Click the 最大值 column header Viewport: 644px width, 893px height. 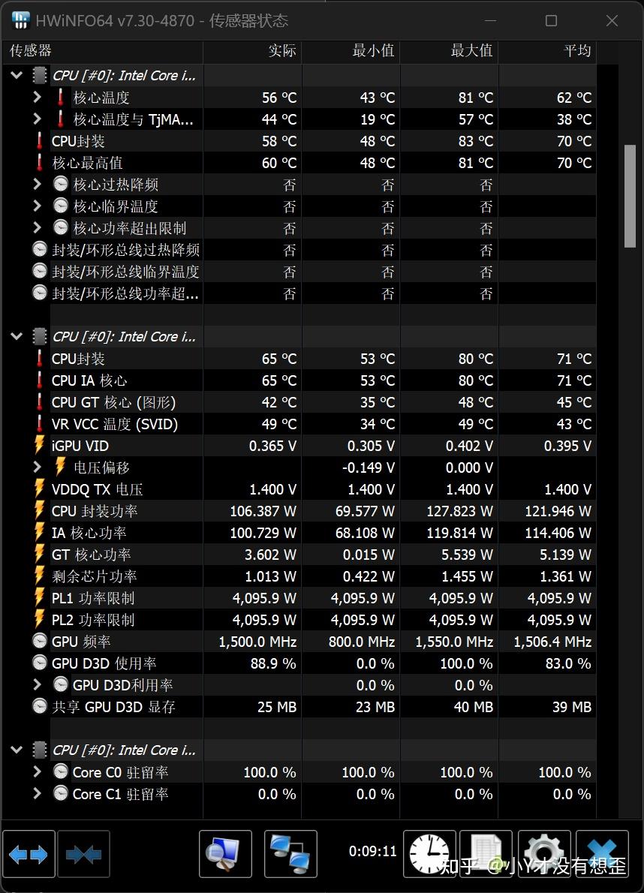click(450, 51)
